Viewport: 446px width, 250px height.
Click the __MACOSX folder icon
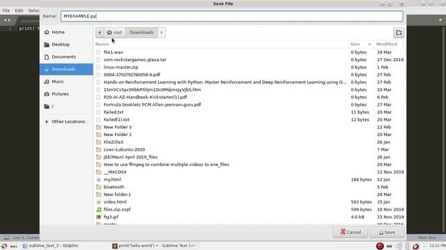coord(98,172)
